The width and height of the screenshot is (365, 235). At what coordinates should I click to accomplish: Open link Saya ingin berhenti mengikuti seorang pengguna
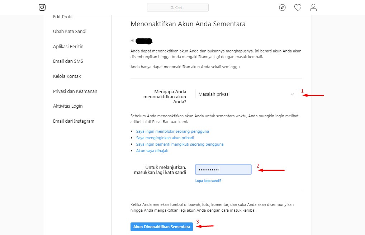pyautogui.click(x=180, y=144)
